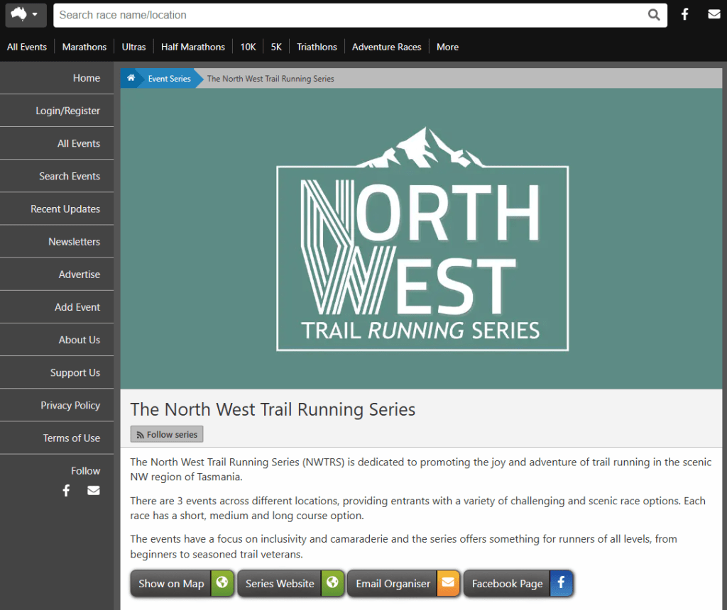Click the globe icon on Show on Map

222,583
